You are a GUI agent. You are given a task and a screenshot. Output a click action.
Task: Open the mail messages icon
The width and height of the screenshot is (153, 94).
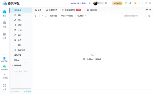point(126,3)
